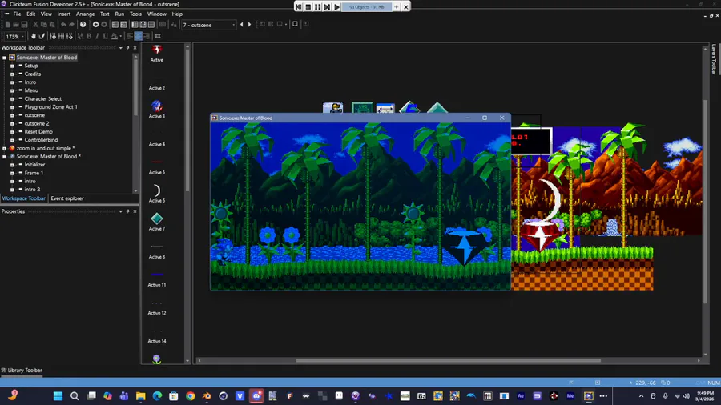
Task: Open the Edit menu
Action: tap(30, 14)
